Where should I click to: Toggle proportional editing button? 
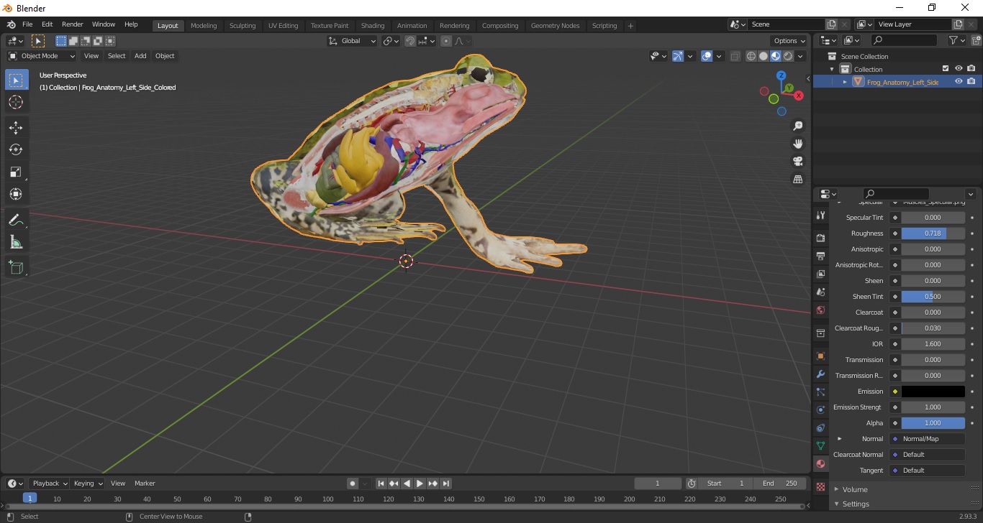pos(446,41)
